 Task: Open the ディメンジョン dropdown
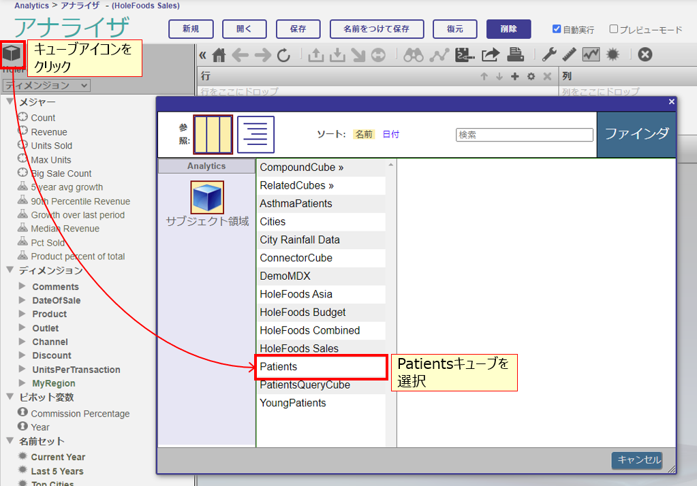[46, 85]
